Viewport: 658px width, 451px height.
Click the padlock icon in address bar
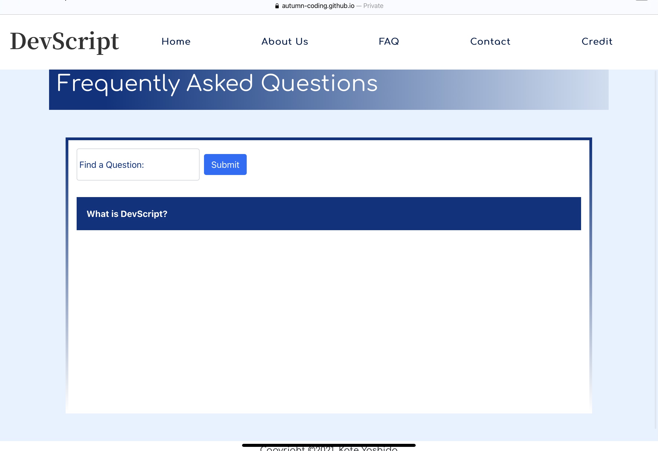point(277,6)
